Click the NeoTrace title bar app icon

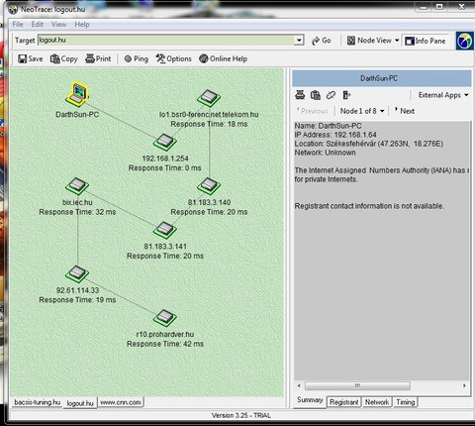pyautogui.click(x=13, y=9)
